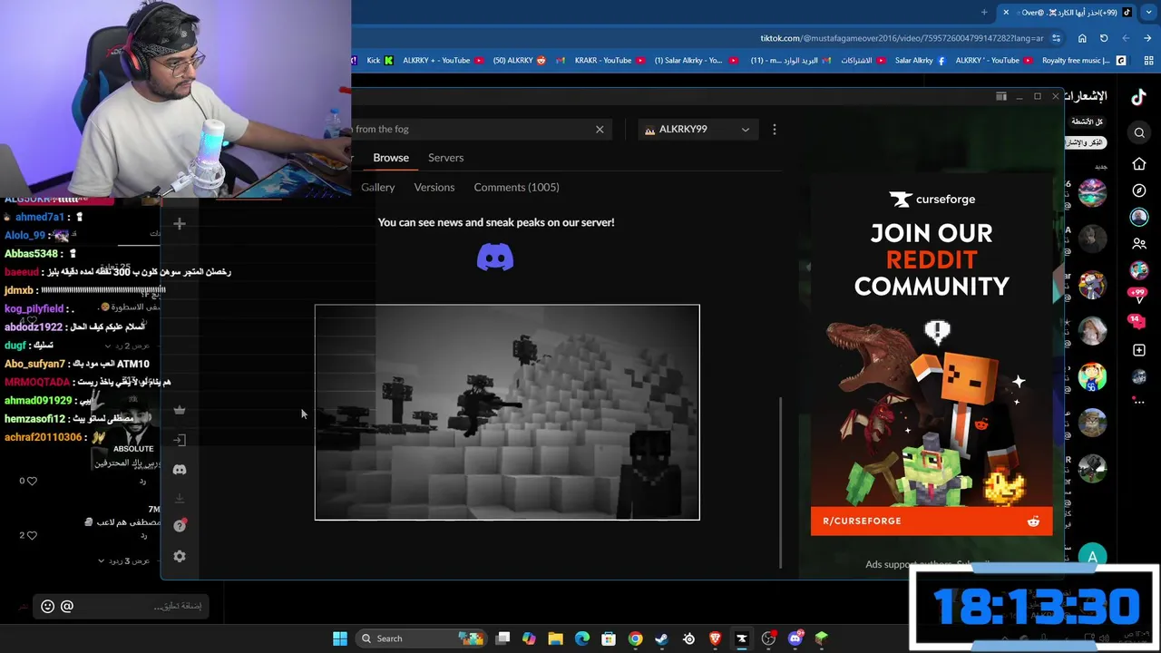1161x653 pixels.
Task: Open Discord icon in CurseForge sidebar
Action: [180, 470]
